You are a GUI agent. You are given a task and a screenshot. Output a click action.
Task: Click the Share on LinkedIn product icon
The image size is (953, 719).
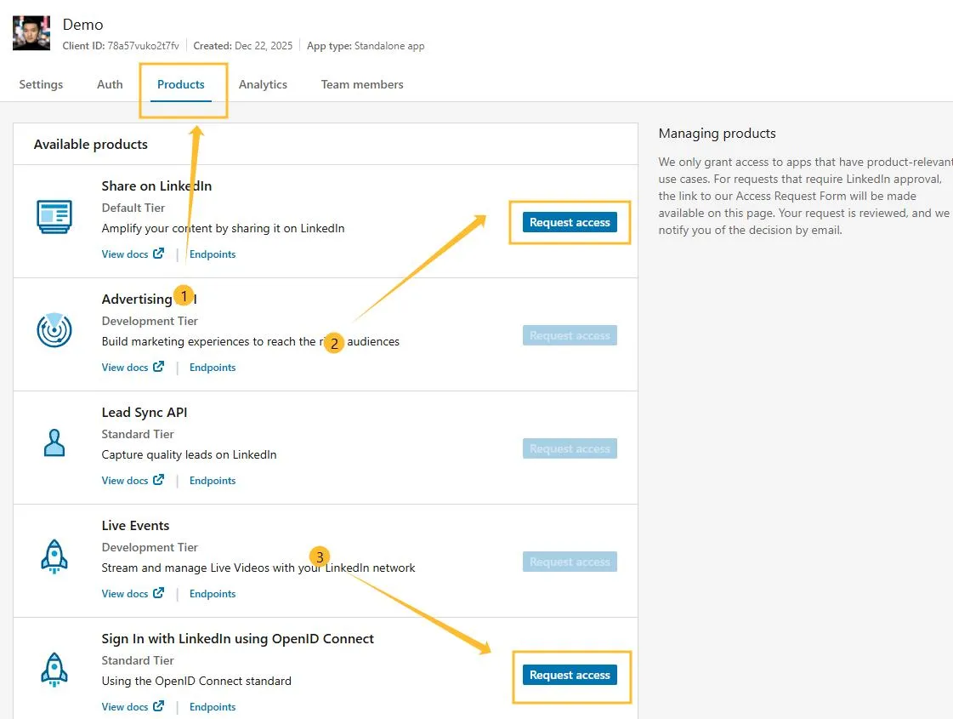click(54, 217)
